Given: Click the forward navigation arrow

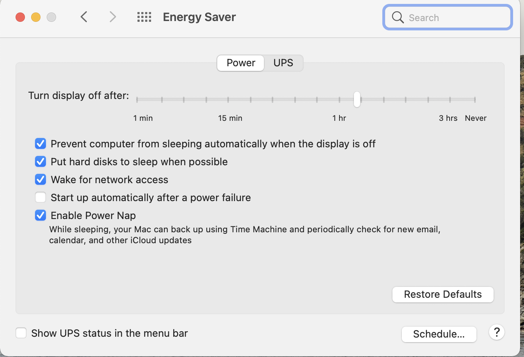Looking at the screenshot, I should (113, 17).
